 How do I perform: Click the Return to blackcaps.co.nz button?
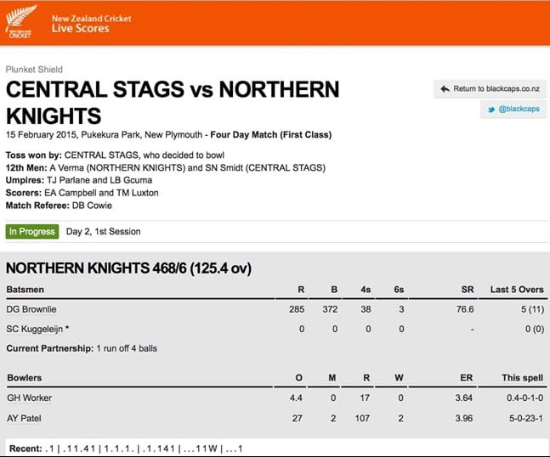(490, 89)
